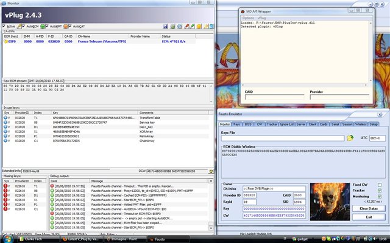Image resolution: width=390 pixels, height=243 pixels.
Task: Switch to the BISS tab
Action: (x=248, y=124)
